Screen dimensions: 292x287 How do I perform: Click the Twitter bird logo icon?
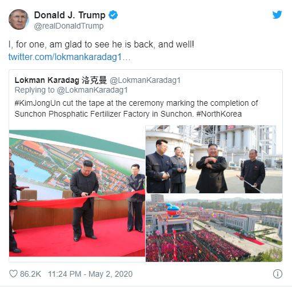277,15
